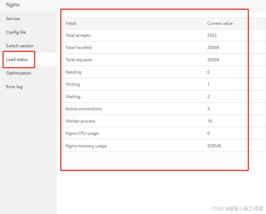Viewport: 266px width, 214px height.
Task: Click the 20569 value for Total handled
Action: [x=213, y=47]
